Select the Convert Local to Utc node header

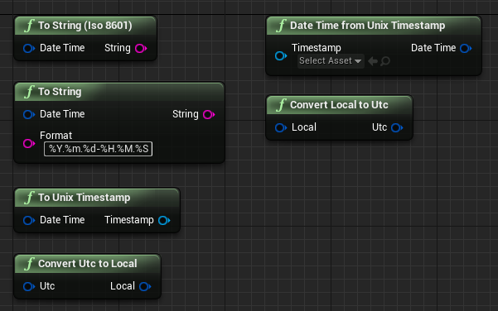339,105
